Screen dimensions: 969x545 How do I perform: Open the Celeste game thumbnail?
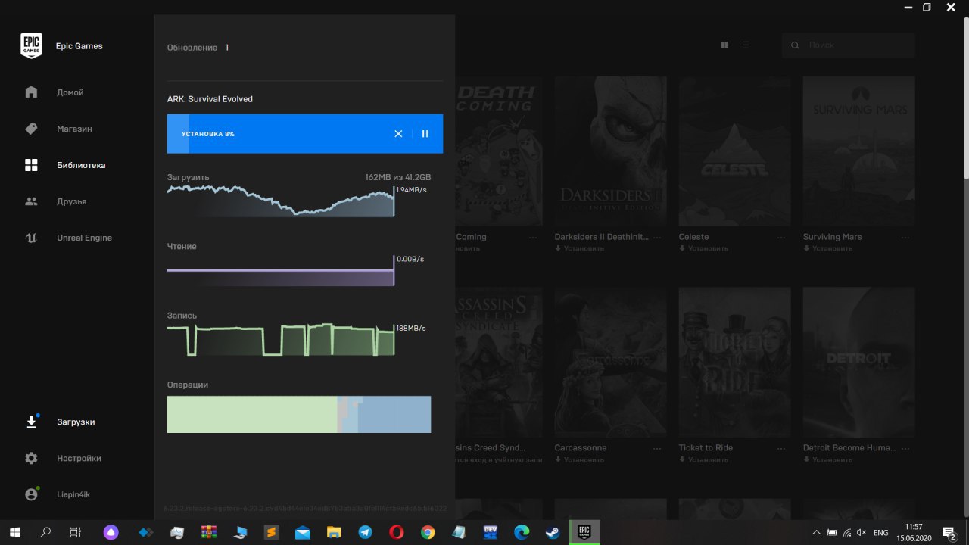tap(735, 151)
